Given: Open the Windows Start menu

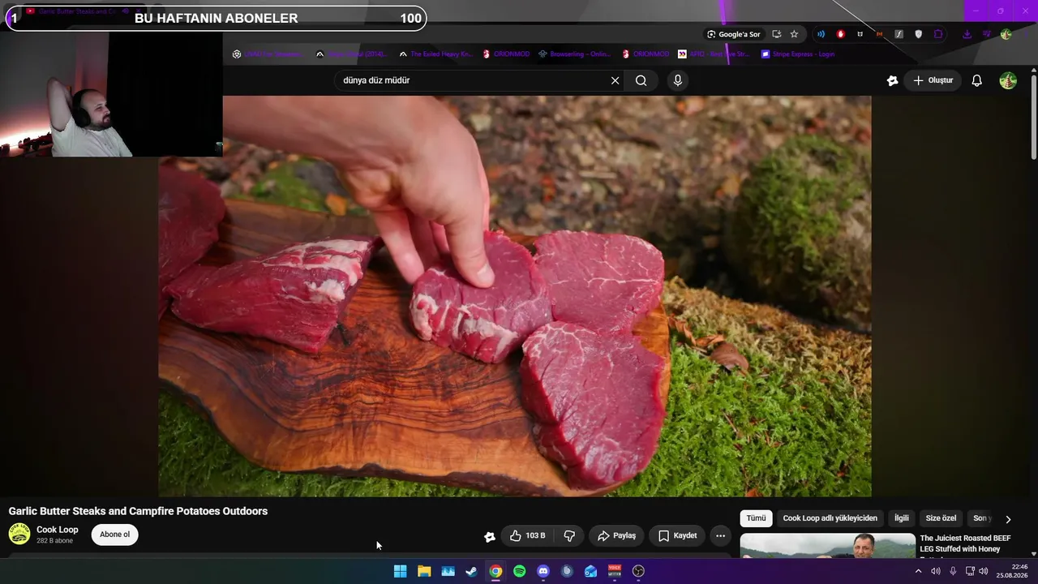Looking at the screenshot, I should click(400, 571).
